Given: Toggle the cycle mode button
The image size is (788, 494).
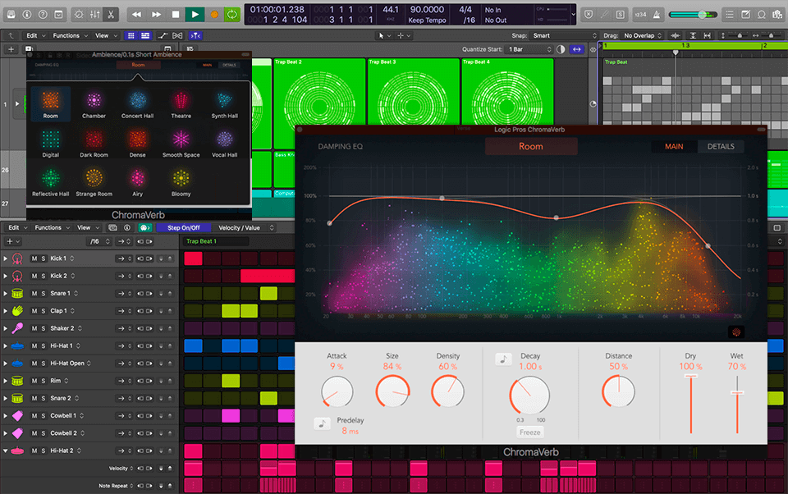Looking at the screenshot, I should tap(231, 15).
